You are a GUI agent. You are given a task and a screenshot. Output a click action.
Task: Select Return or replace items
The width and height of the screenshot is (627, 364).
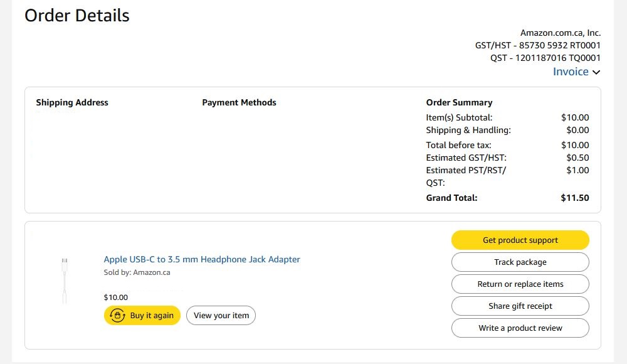(520, 284)
